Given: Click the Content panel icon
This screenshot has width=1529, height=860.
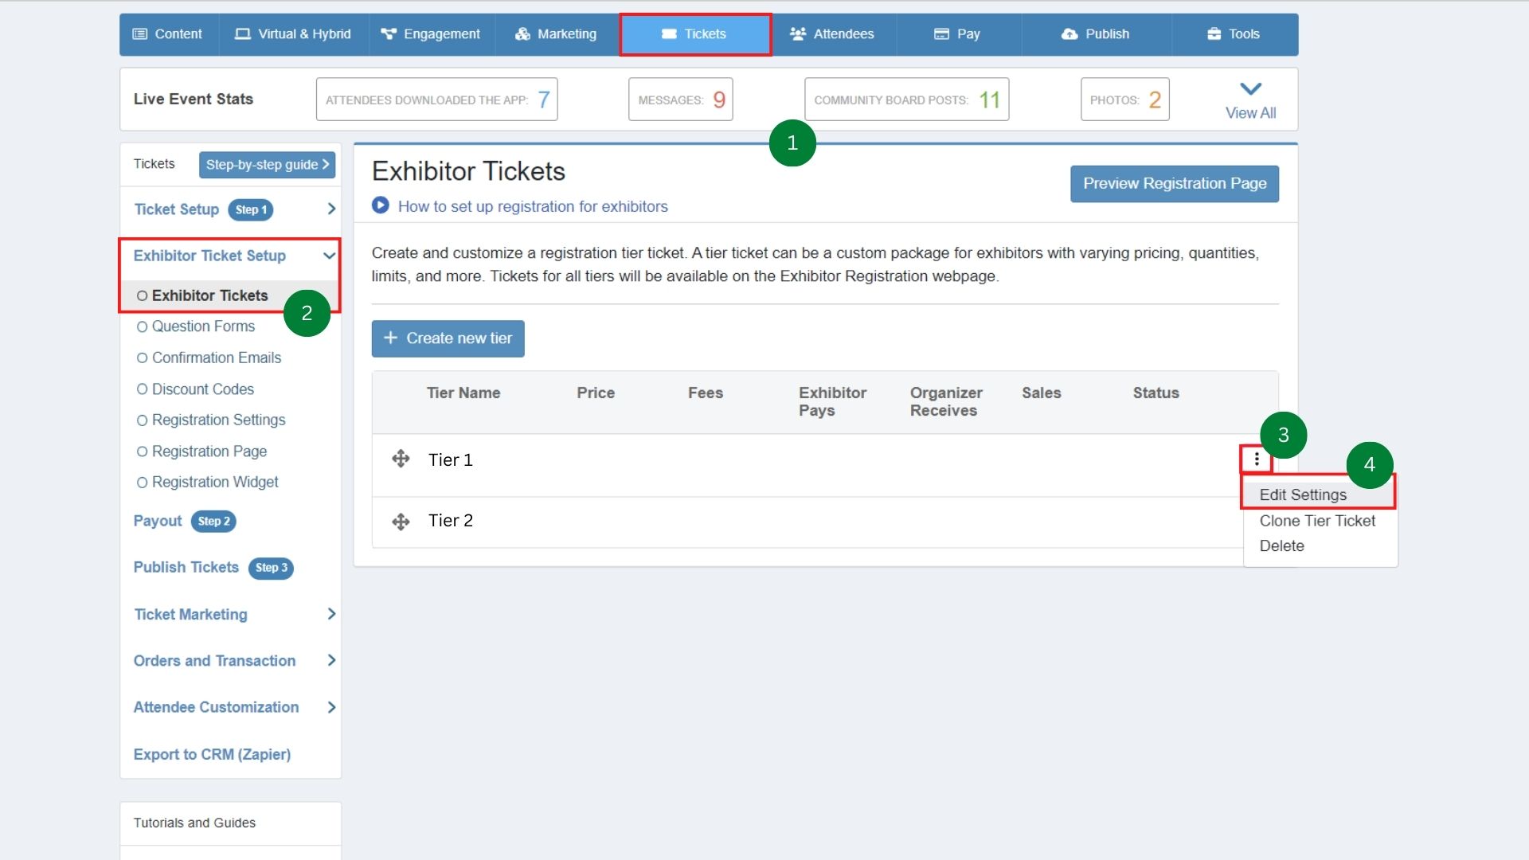Looking at the screenshot, I should (142, 33).
